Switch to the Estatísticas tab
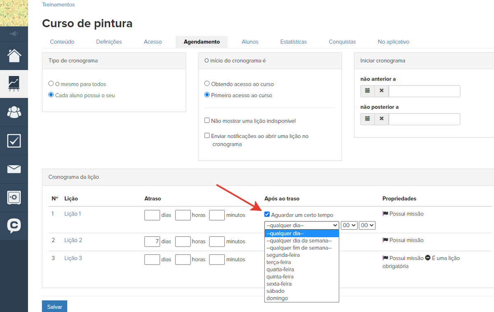 (293, 42)
